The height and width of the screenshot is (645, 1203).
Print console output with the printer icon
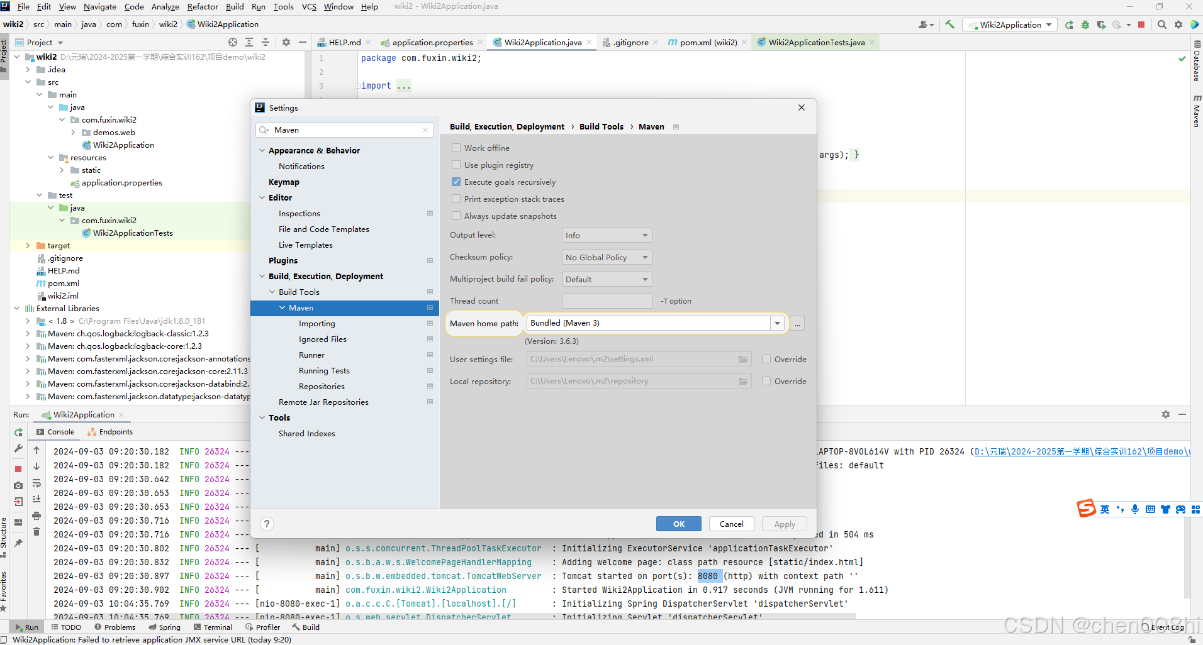point(36,515)
